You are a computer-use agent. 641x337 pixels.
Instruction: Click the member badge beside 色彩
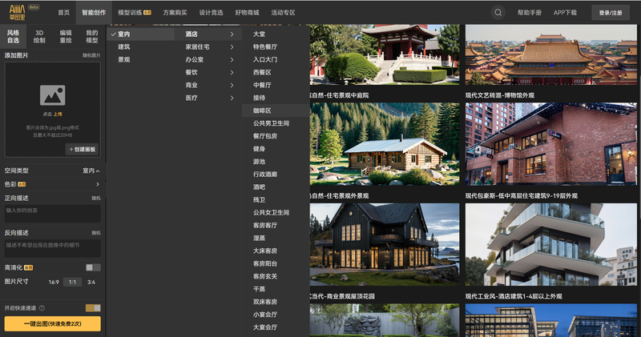[x=22, y=184]
